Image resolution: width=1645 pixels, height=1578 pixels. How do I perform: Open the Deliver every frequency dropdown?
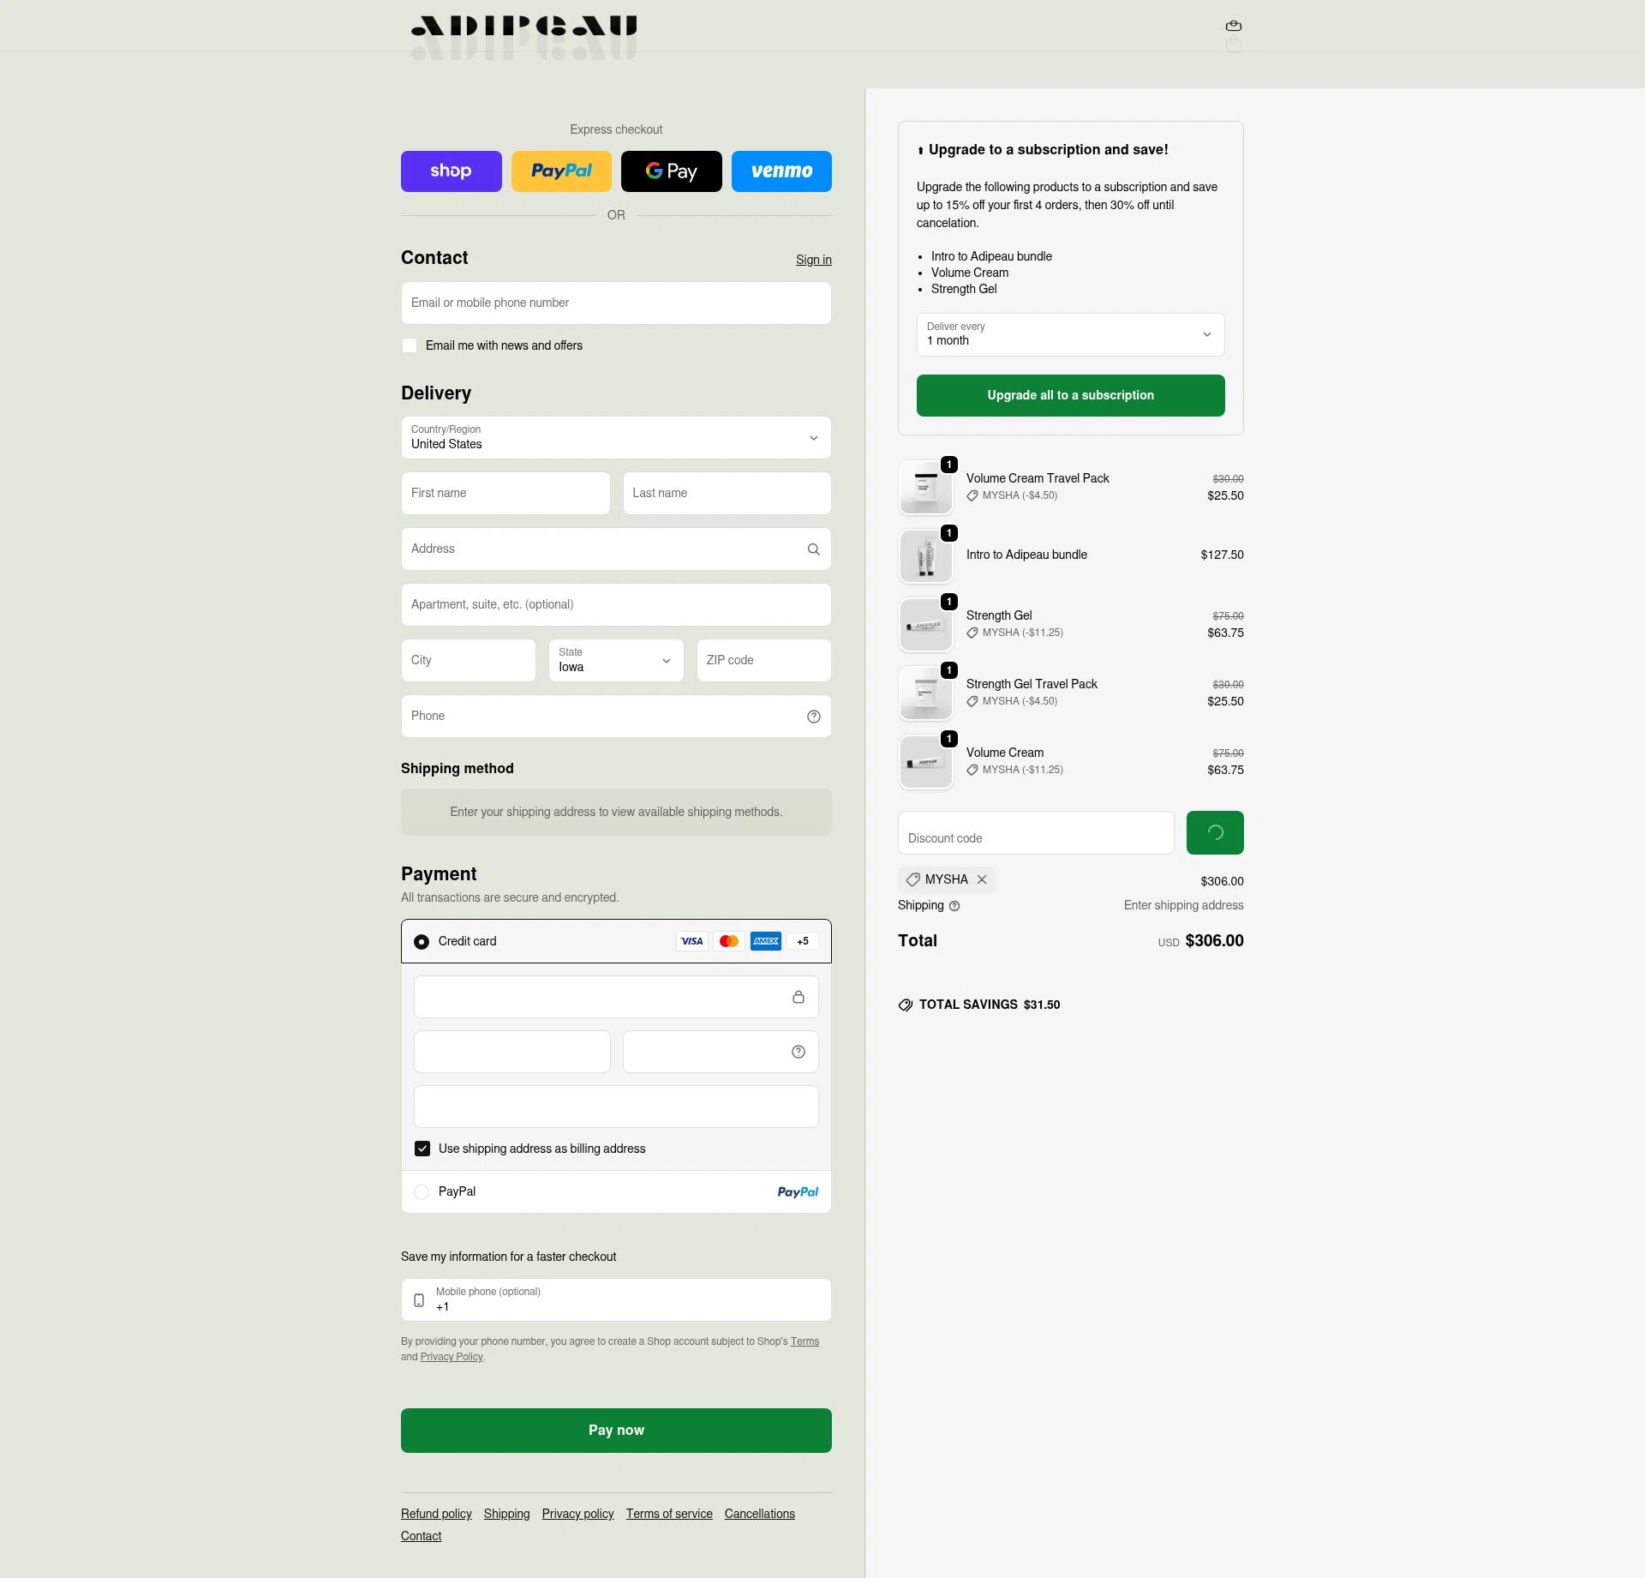click(x=1069, y=334)
